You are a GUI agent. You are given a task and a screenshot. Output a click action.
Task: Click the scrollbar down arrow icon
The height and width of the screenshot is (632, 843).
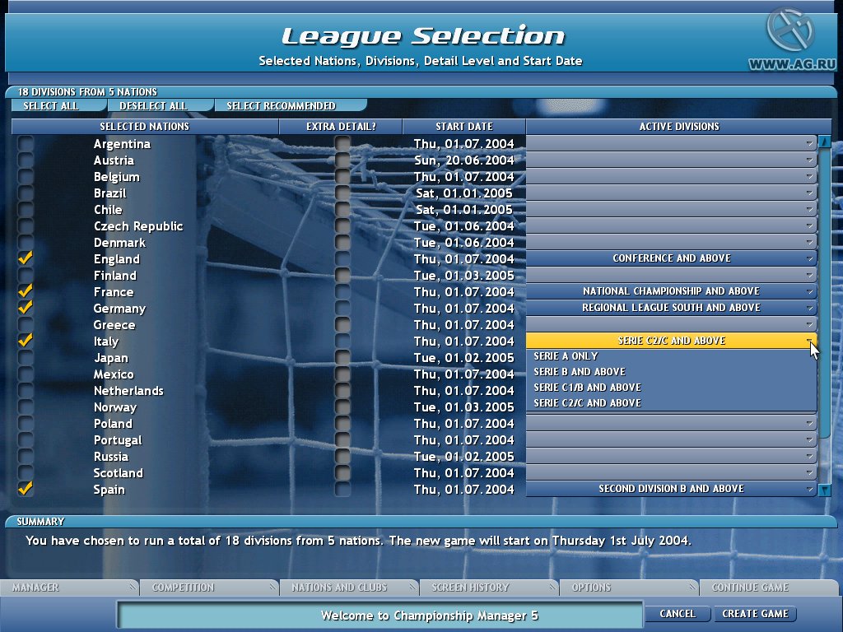click(823, 490)
